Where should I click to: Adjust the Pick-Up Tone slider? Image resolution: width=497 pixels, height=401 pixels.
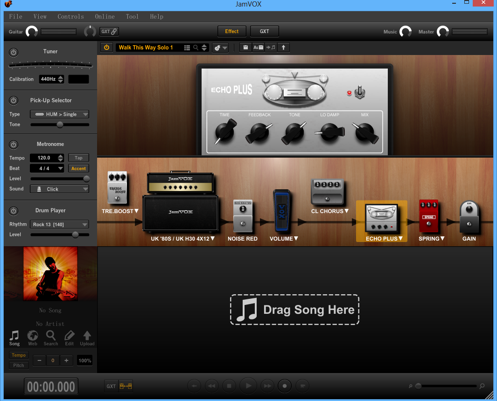(60, 124)
